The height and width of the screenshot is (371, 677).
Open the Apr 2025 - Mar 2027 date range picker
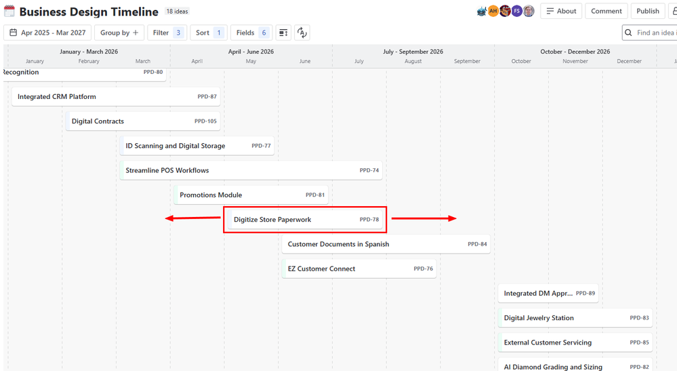click(x=47, y=33)
